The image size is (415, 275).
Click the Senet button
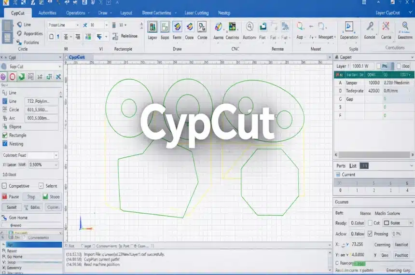pyautogui.click(x=12, y=207)
